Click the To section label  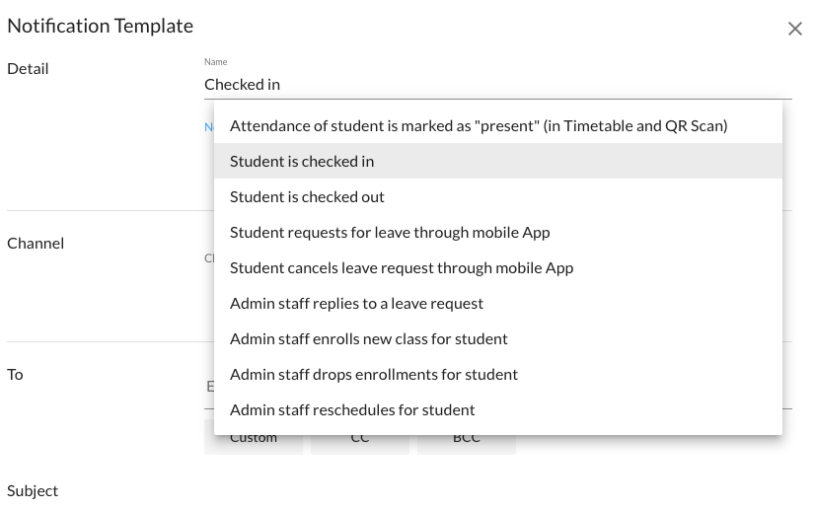16,375
